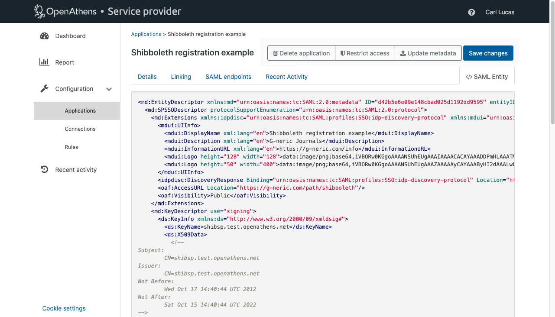The image size is (555, 317).
Task: Click the OpenAthens logo icon
Action: (x=39, y=12)
